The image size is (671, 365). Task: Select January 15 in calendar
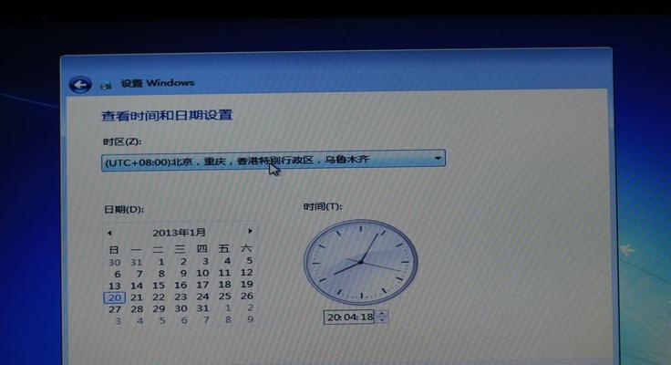tap(159, 286)
